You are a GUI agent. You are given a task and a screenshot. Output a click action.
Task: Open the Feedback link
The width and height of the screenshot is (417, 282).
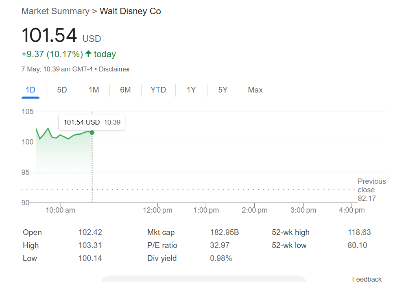click(x=367, y=279)
